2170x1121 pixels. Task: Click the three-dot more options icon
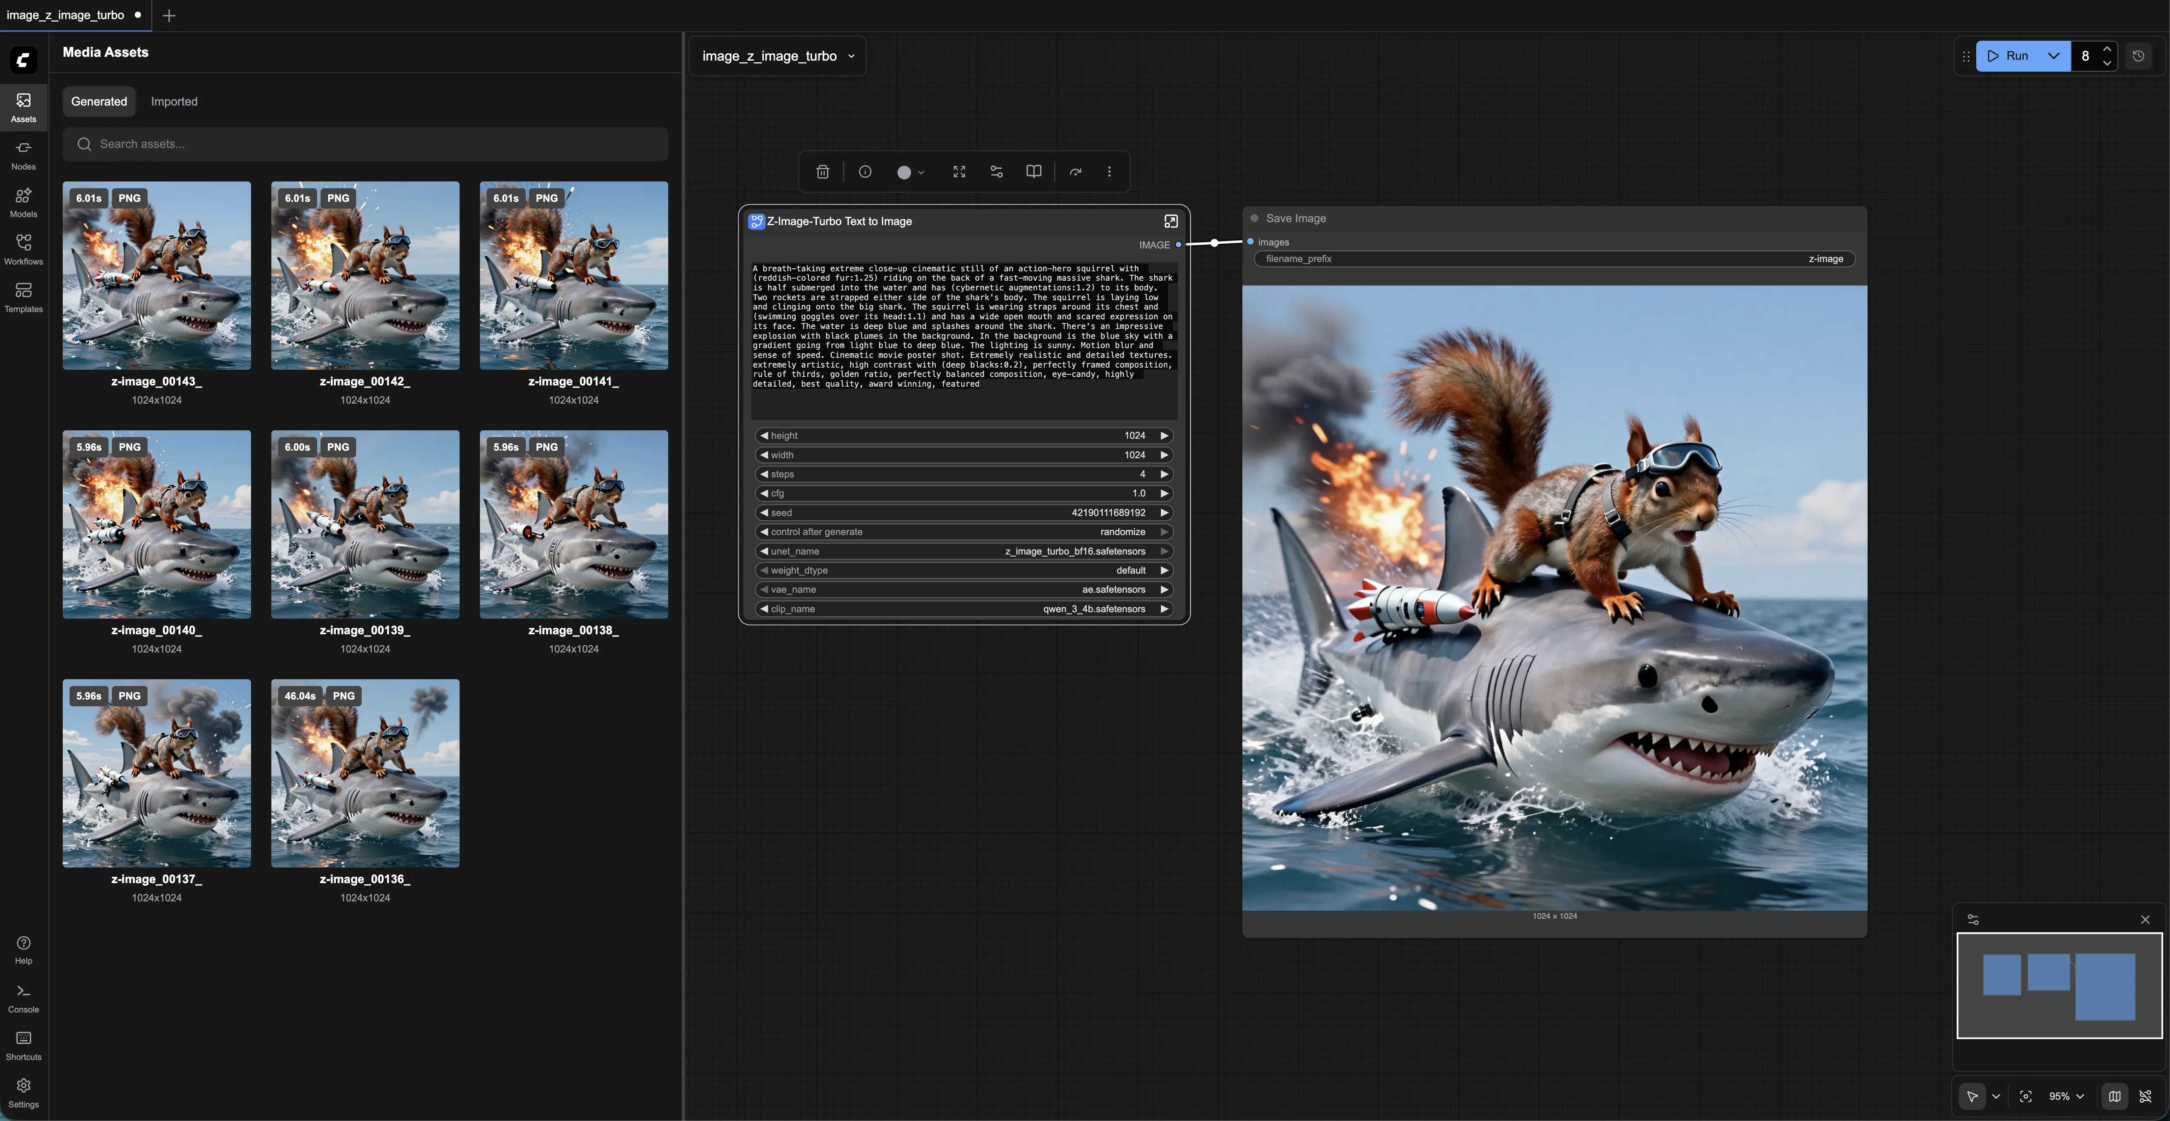point(1109,172)
